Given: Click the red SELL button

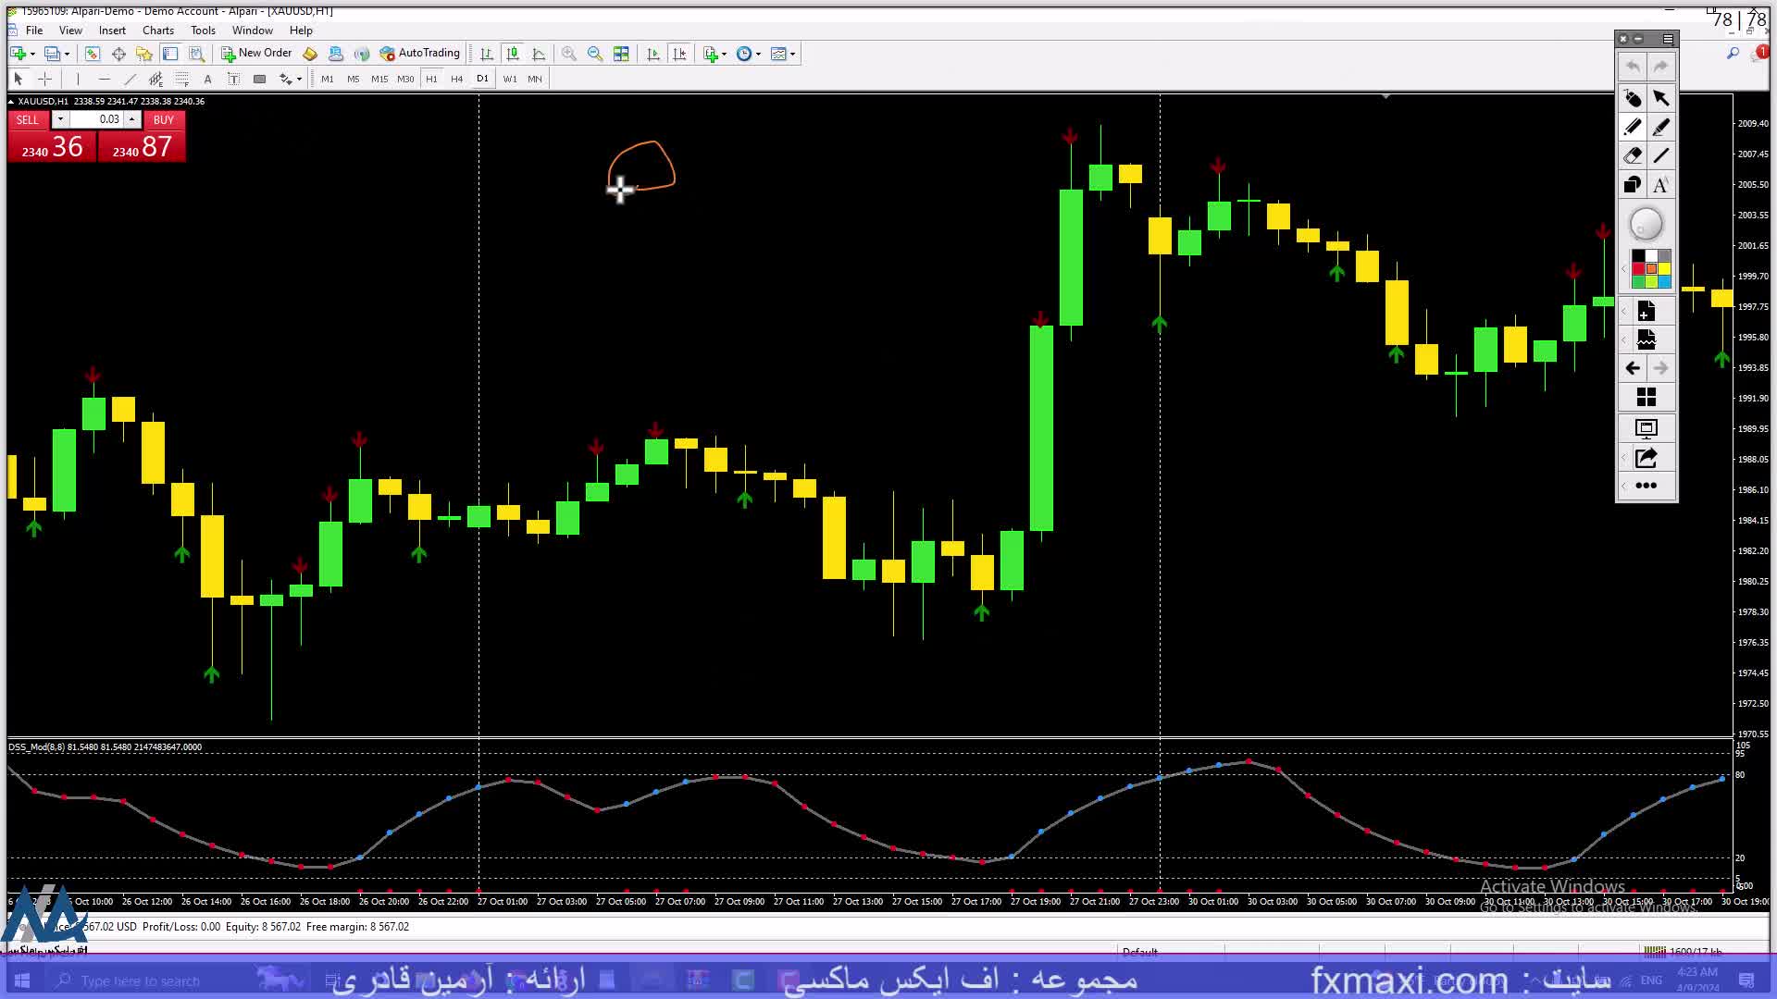Looking at the screenshot, I should coord(28,120).
